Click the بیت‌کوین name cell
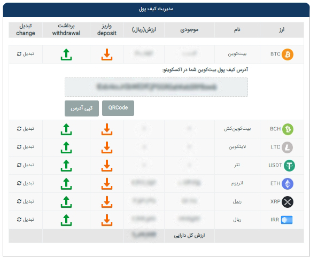 [x=237, y=54]
